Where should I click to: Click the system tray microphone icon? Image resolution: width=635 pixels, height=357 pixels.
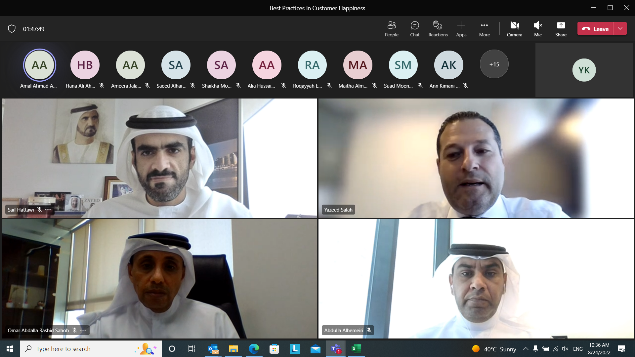(x=535, y=349)
